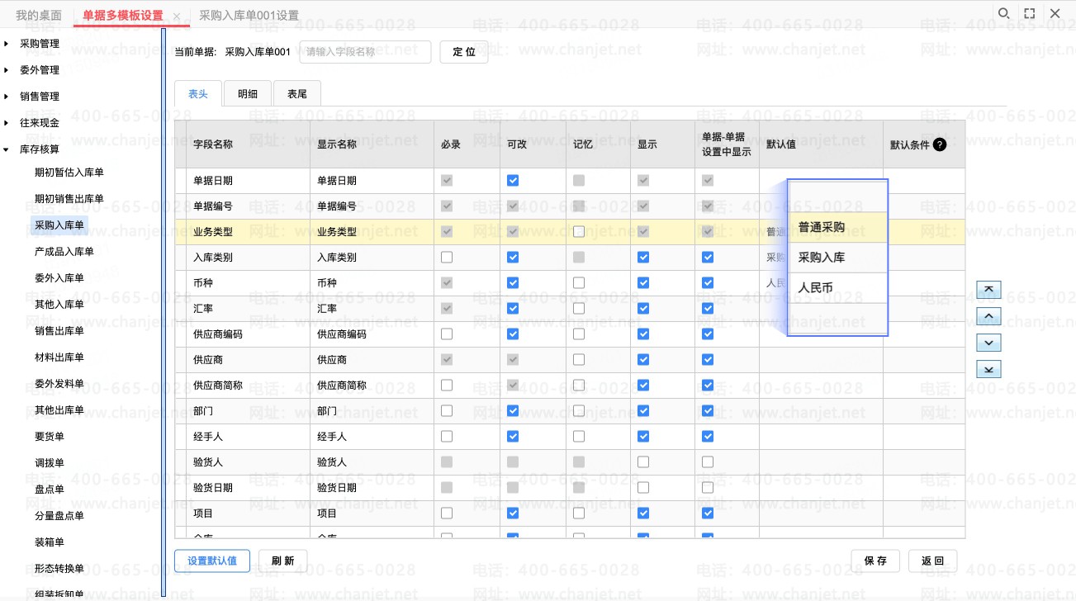The height and width of the screenshot is (601, 1076).
Task: Select 普通采购 in the dropdown list
Action: (837, 227)
